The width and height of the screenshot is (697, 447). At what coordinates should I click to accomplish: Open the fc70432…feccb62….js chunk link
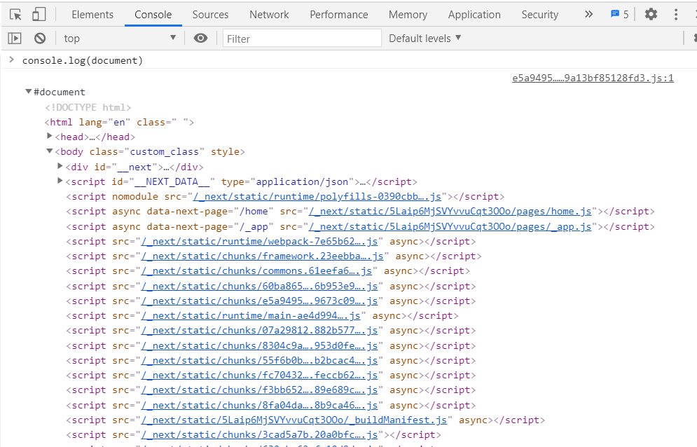[260, 376]
